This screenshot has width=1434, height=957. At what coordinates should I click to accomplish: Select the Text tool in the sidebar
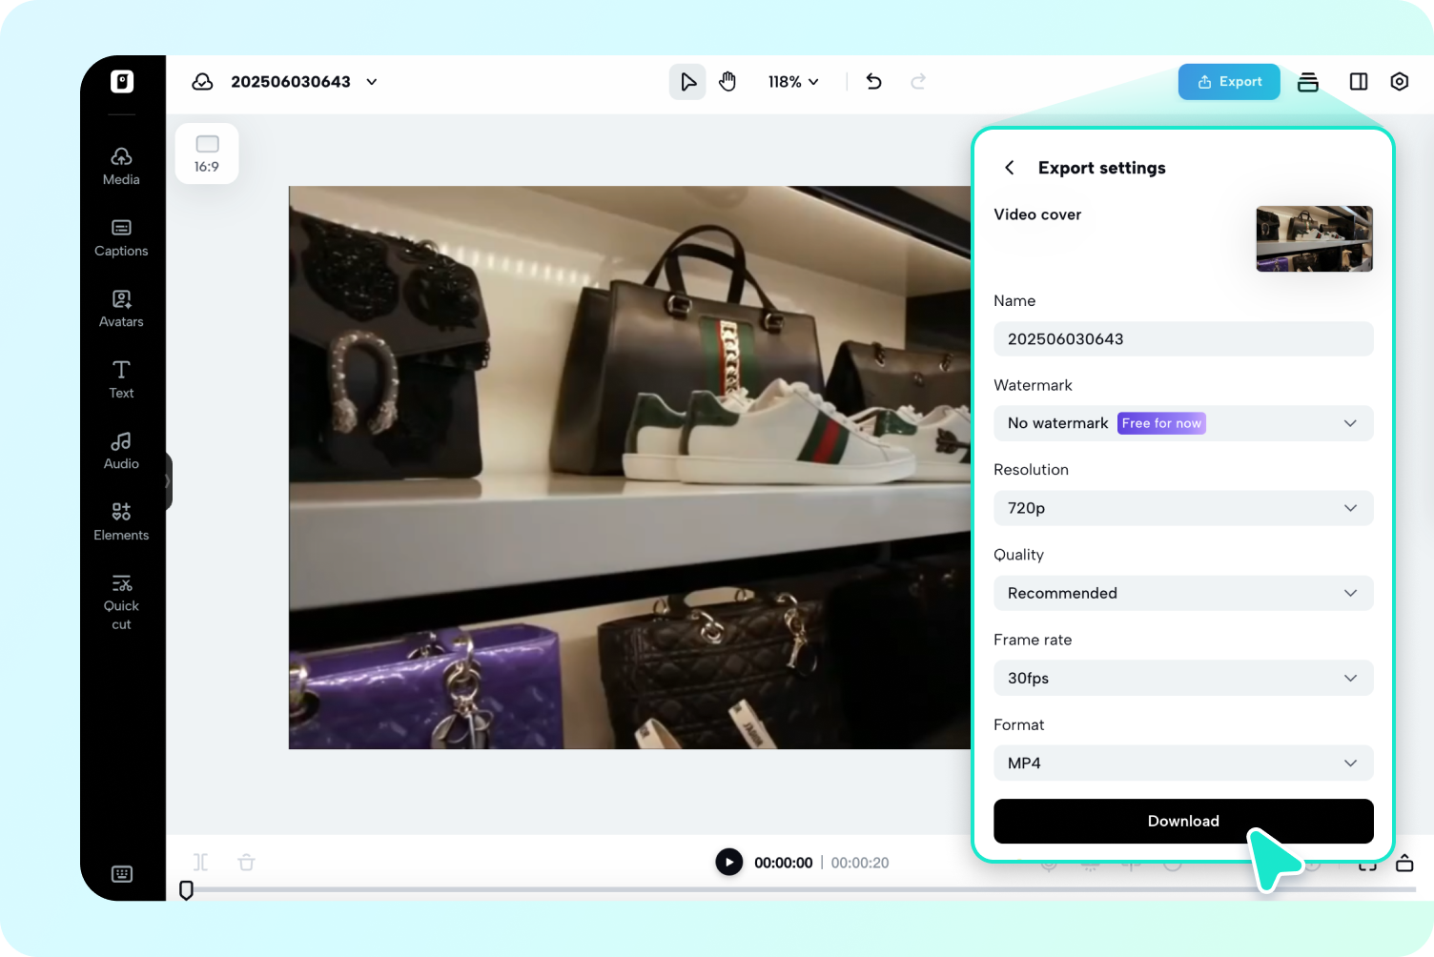(121, 379)
